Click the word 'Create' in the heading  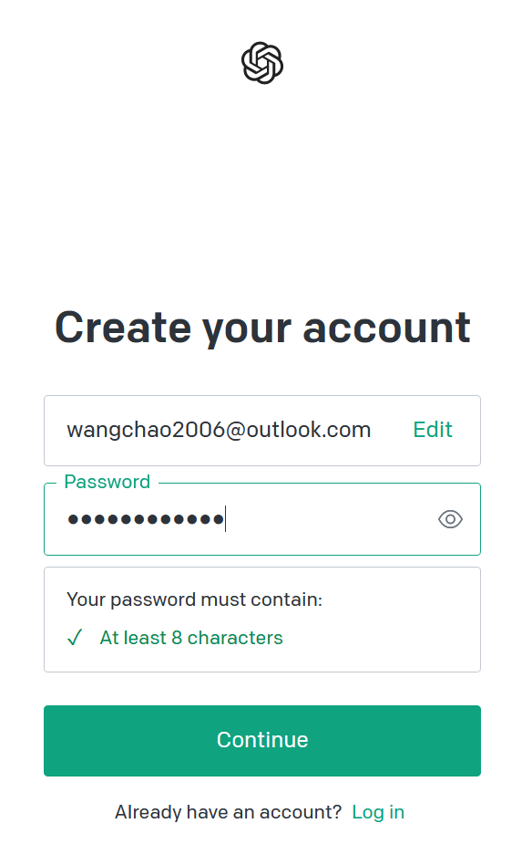tap(123, 328)
